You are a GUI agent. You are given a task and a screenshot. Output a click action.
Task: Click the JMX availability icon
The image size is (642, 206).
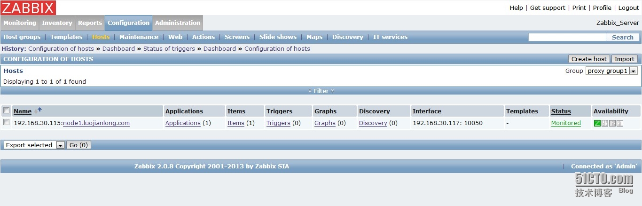click(x=612, y=123)
